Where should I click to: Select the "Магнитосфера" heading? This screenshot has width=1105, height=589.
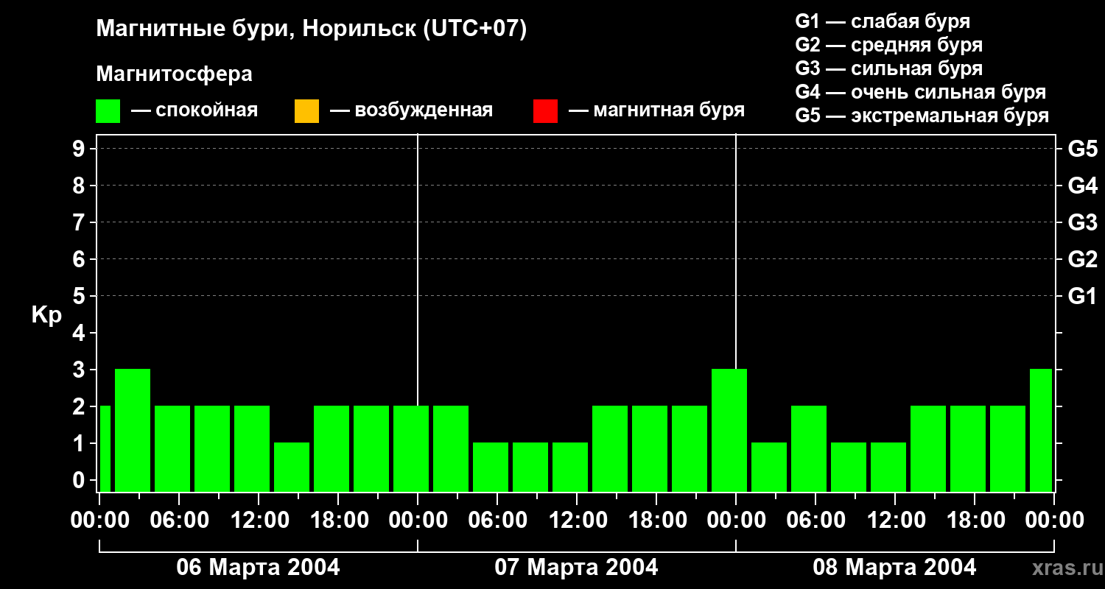pyautogui.click(x=174, y=74)
